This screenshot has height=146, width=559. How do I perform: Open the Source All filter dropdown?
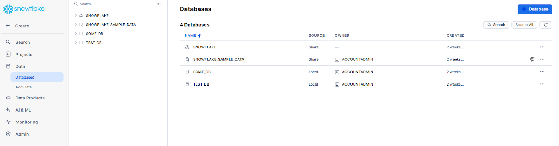pos(524,25)
